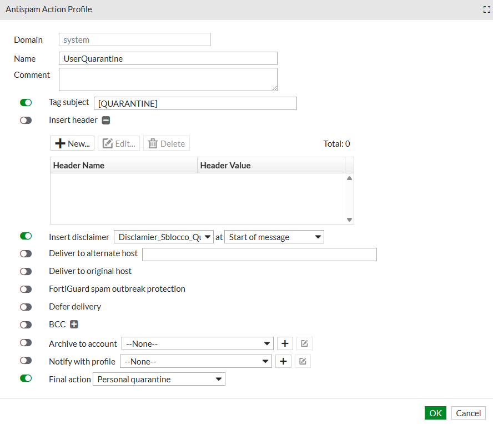The width and height of the screenshot is (493, 424).
Task: Click the Edit header button
Action: 119,143
